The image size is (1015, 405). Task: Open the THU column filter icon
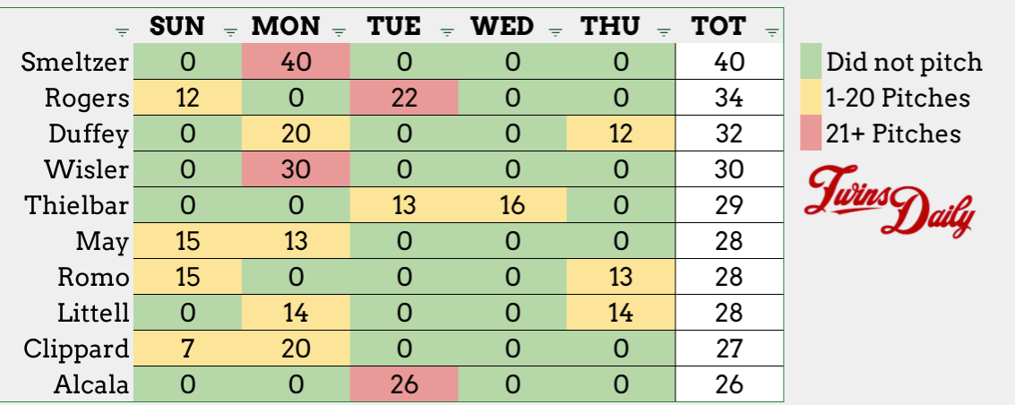(664, 32)
